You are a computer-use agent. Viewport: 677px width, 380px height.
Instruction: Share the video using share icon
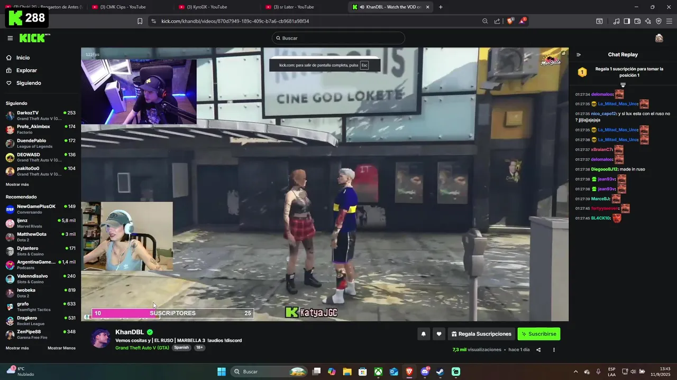538,349
